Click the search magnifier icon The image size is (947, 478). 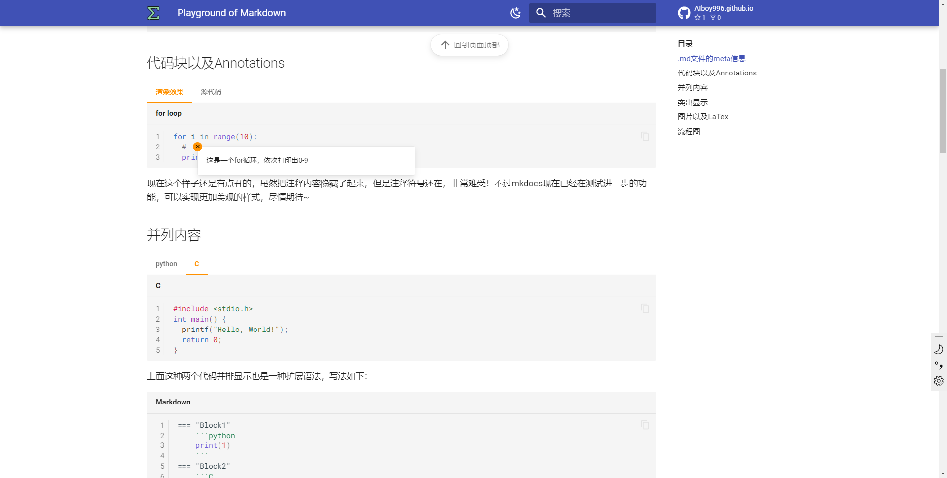point(541,13)
